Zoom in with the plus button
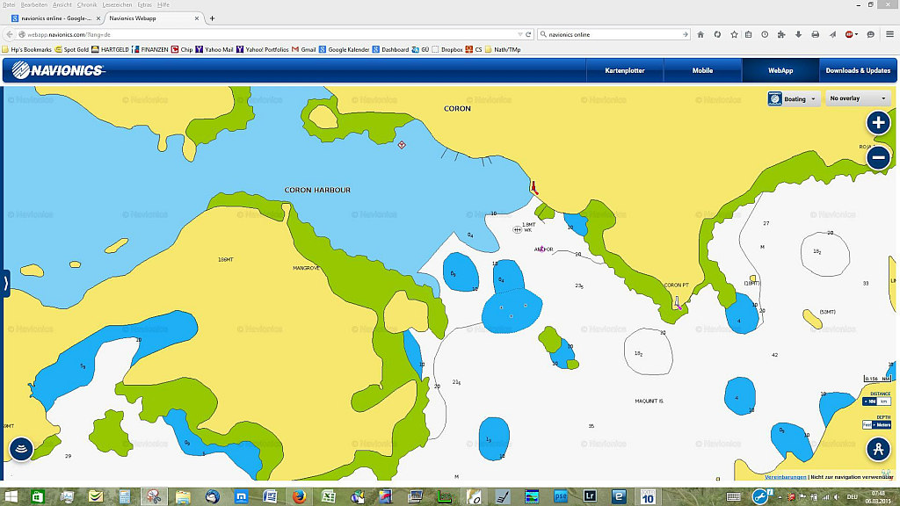The height and width of the screenshot is (506, 900). pyautogui.click(x=878, y=122)
